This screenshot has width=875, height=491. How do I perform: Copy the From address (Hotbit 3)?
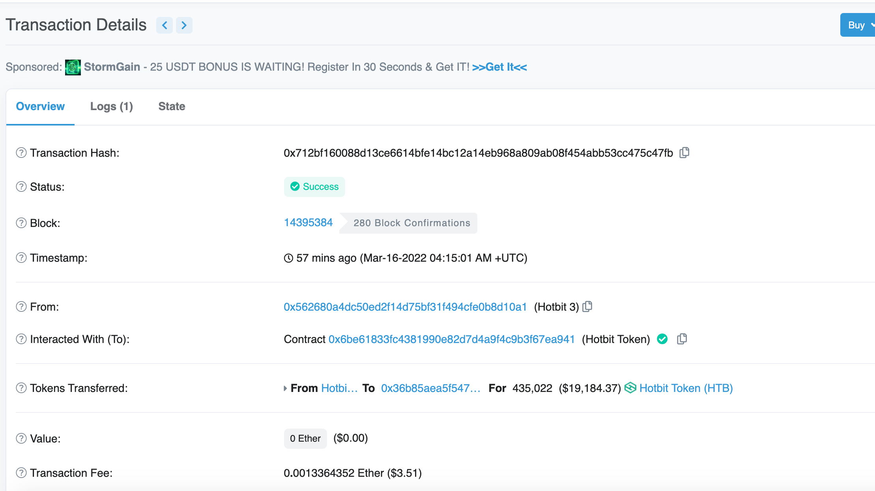[x=587, y=307]
